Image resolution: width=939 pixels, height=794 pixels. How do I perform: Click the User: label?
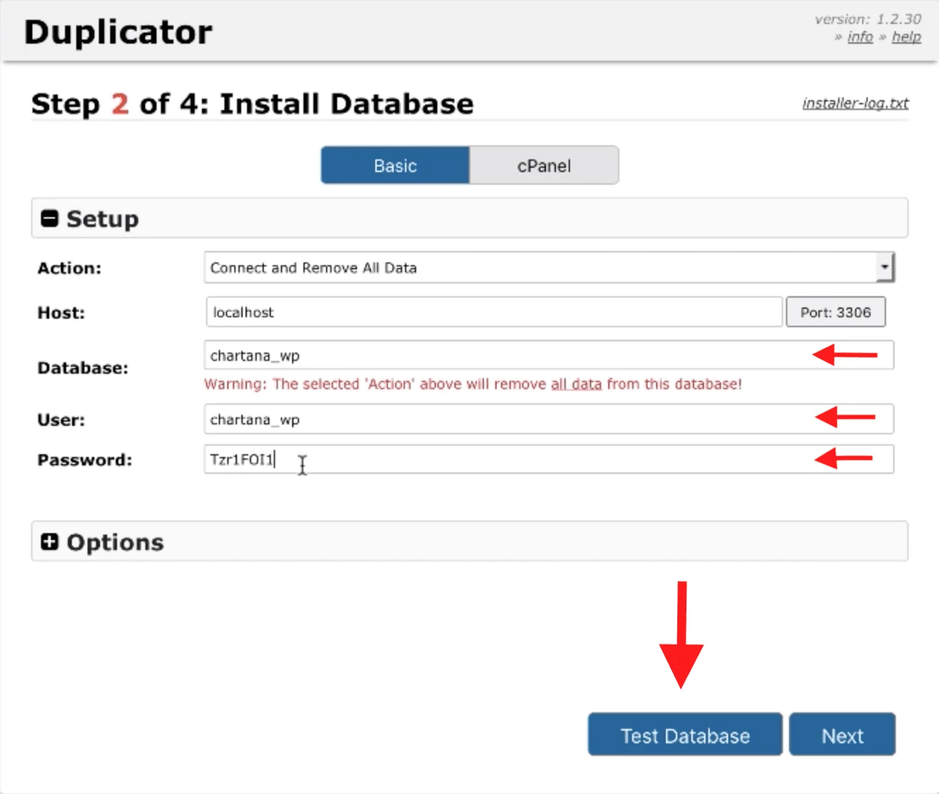coord(61,420)
